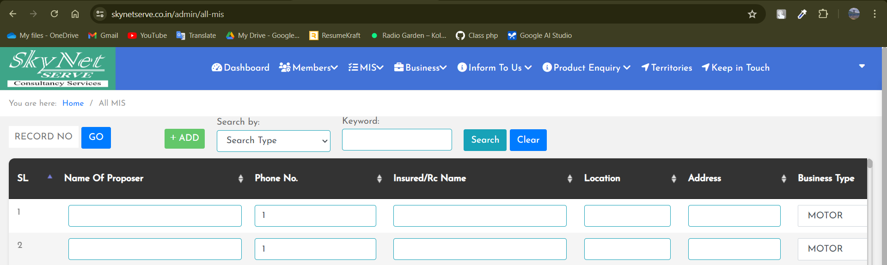Go to browser home page

[75, 14]
